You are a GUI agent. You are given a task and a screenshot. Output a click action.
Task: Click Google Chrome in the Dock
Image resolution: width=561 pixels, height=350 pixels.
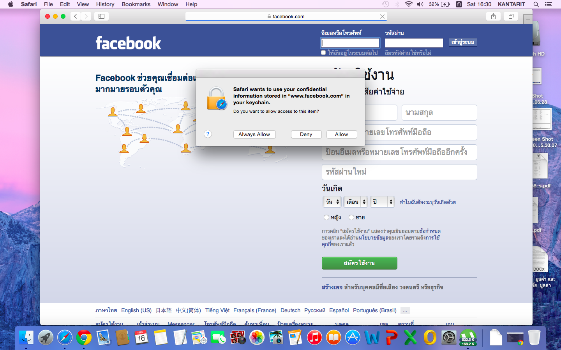point(84,337)
